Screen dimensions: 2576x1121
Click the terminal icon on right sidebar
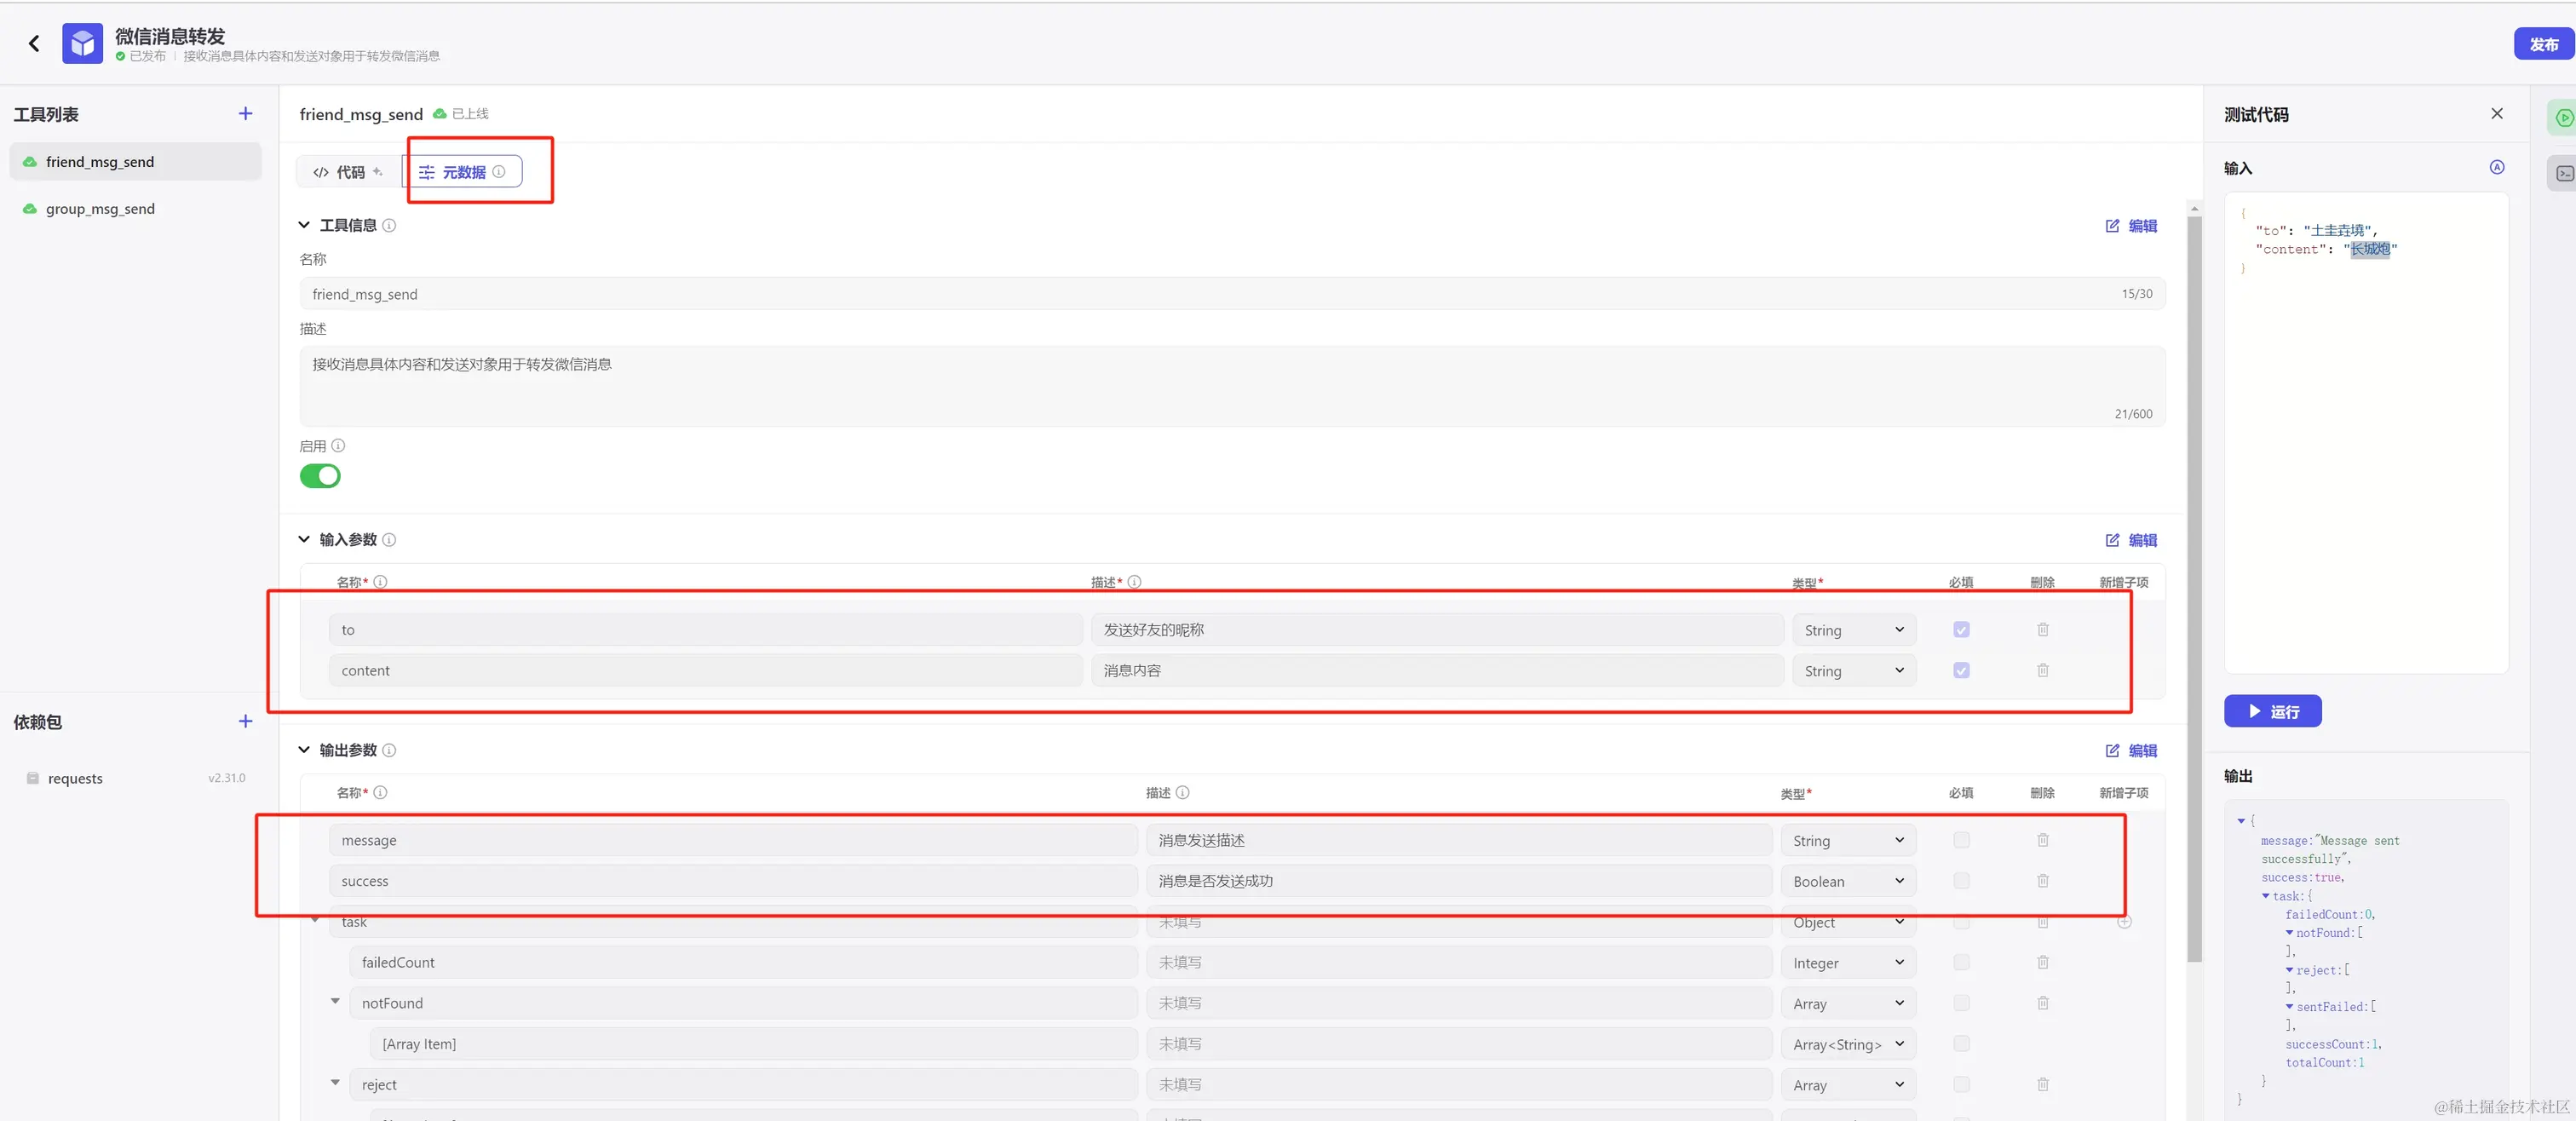point(2563,174)
